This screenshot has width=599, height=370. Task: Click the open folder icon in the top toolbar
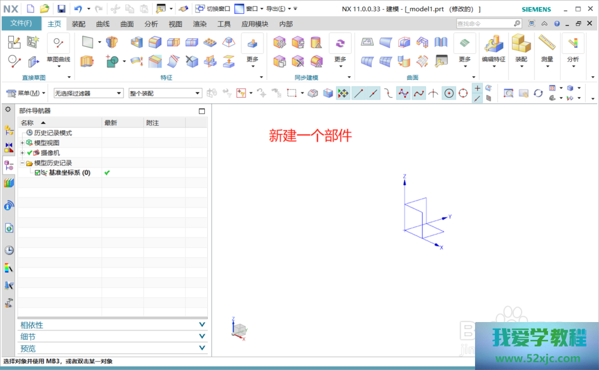pyautogui.click(x=44, y=8)
